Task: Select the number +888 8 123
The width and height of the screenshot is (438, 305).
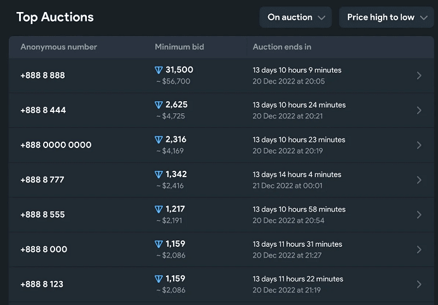Action: coord(42,284)
